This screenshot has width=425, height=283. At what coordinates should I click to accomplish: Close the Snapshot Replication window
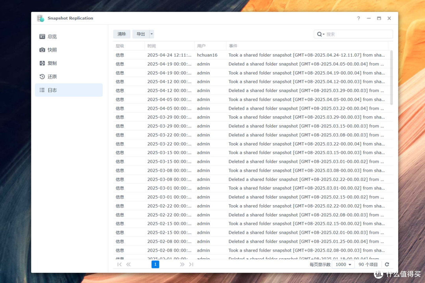[389, 18]
